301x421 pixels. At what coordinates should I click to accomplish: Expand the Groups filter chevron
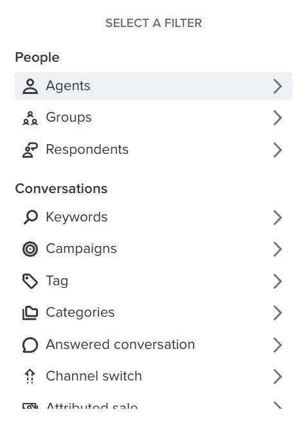click(277, 118)
